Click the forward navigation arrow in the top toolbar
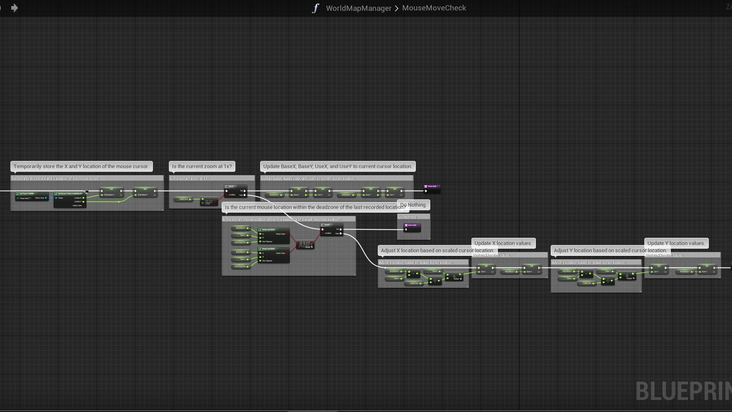Image resolution: width=732 pixels, height=412 pixels. [x=14, y=8]
